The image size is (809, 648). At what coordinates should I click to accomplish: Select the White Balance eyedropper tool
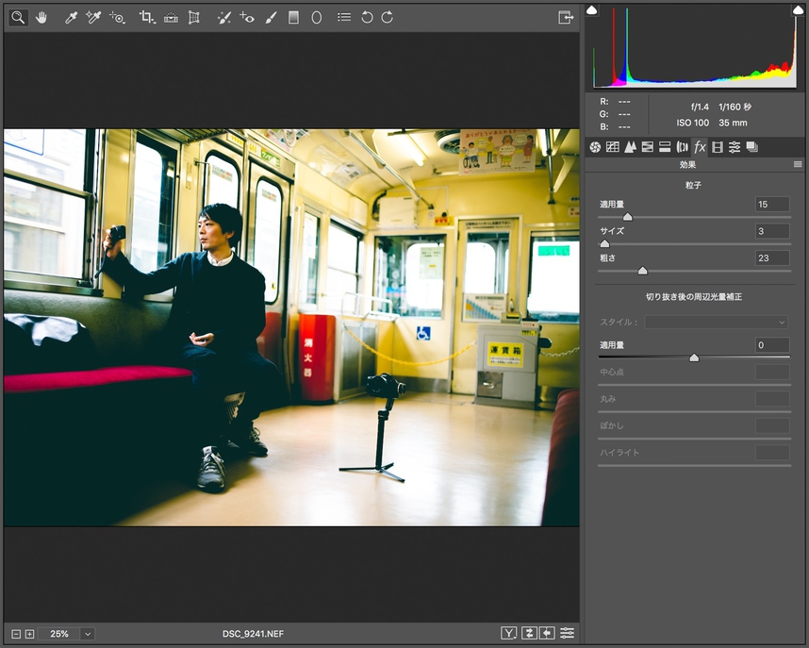(71, 17)
